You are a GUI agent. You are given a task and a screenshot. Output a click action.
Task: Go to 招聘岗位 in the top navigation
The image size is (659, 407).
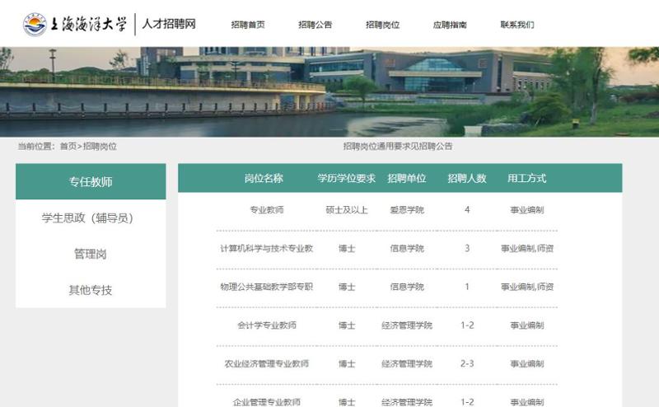[382, 25]
